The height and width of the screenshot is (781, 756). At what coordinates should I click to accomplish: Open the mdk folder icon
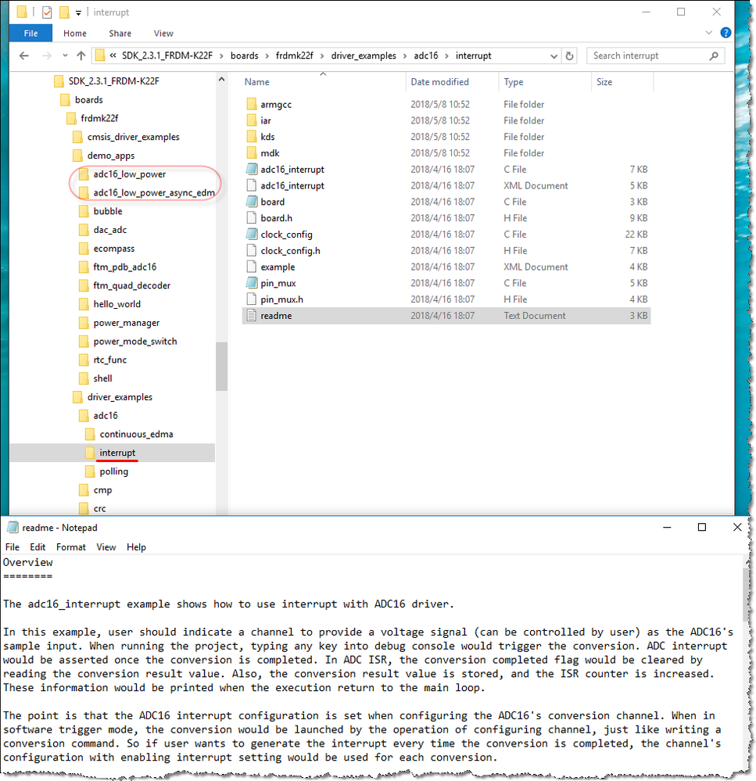click(252, 152)
